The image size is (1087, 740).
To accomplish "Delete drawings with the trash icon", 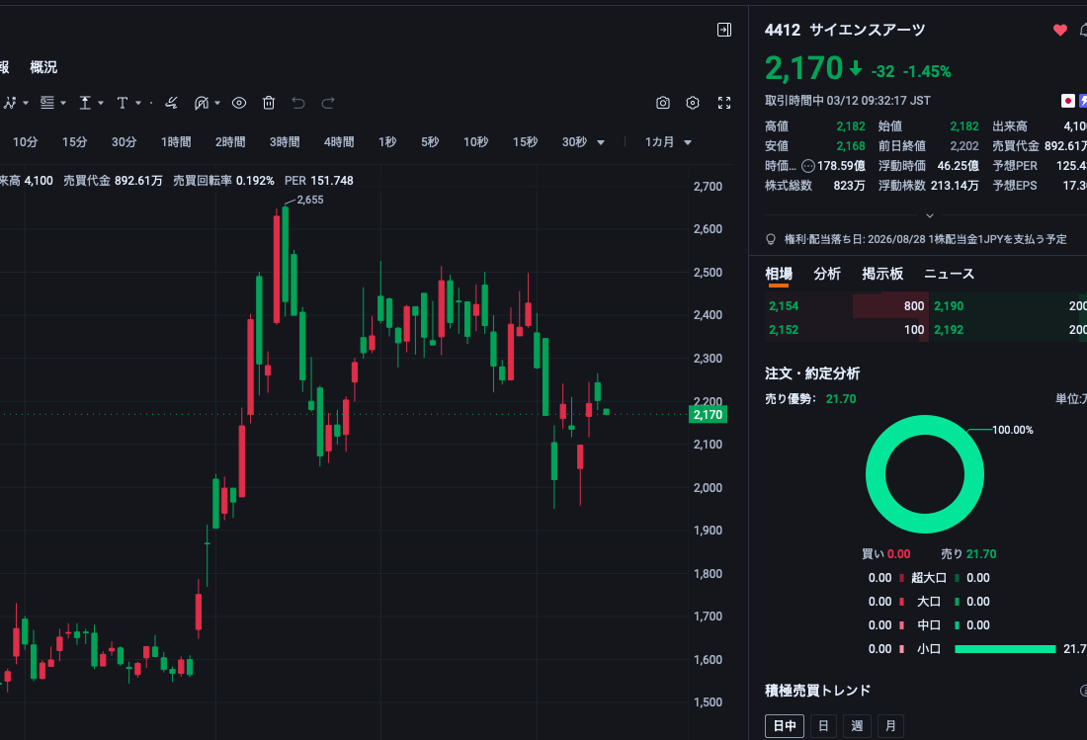I will pos(269,103).
